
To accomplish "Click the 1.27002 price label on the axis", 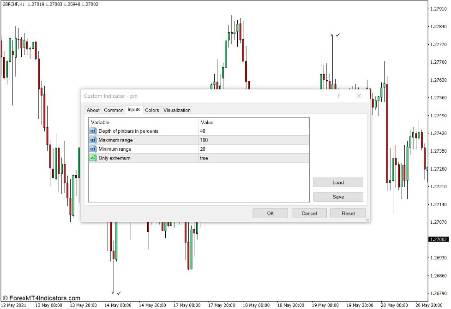I will (x=438, y=239).
